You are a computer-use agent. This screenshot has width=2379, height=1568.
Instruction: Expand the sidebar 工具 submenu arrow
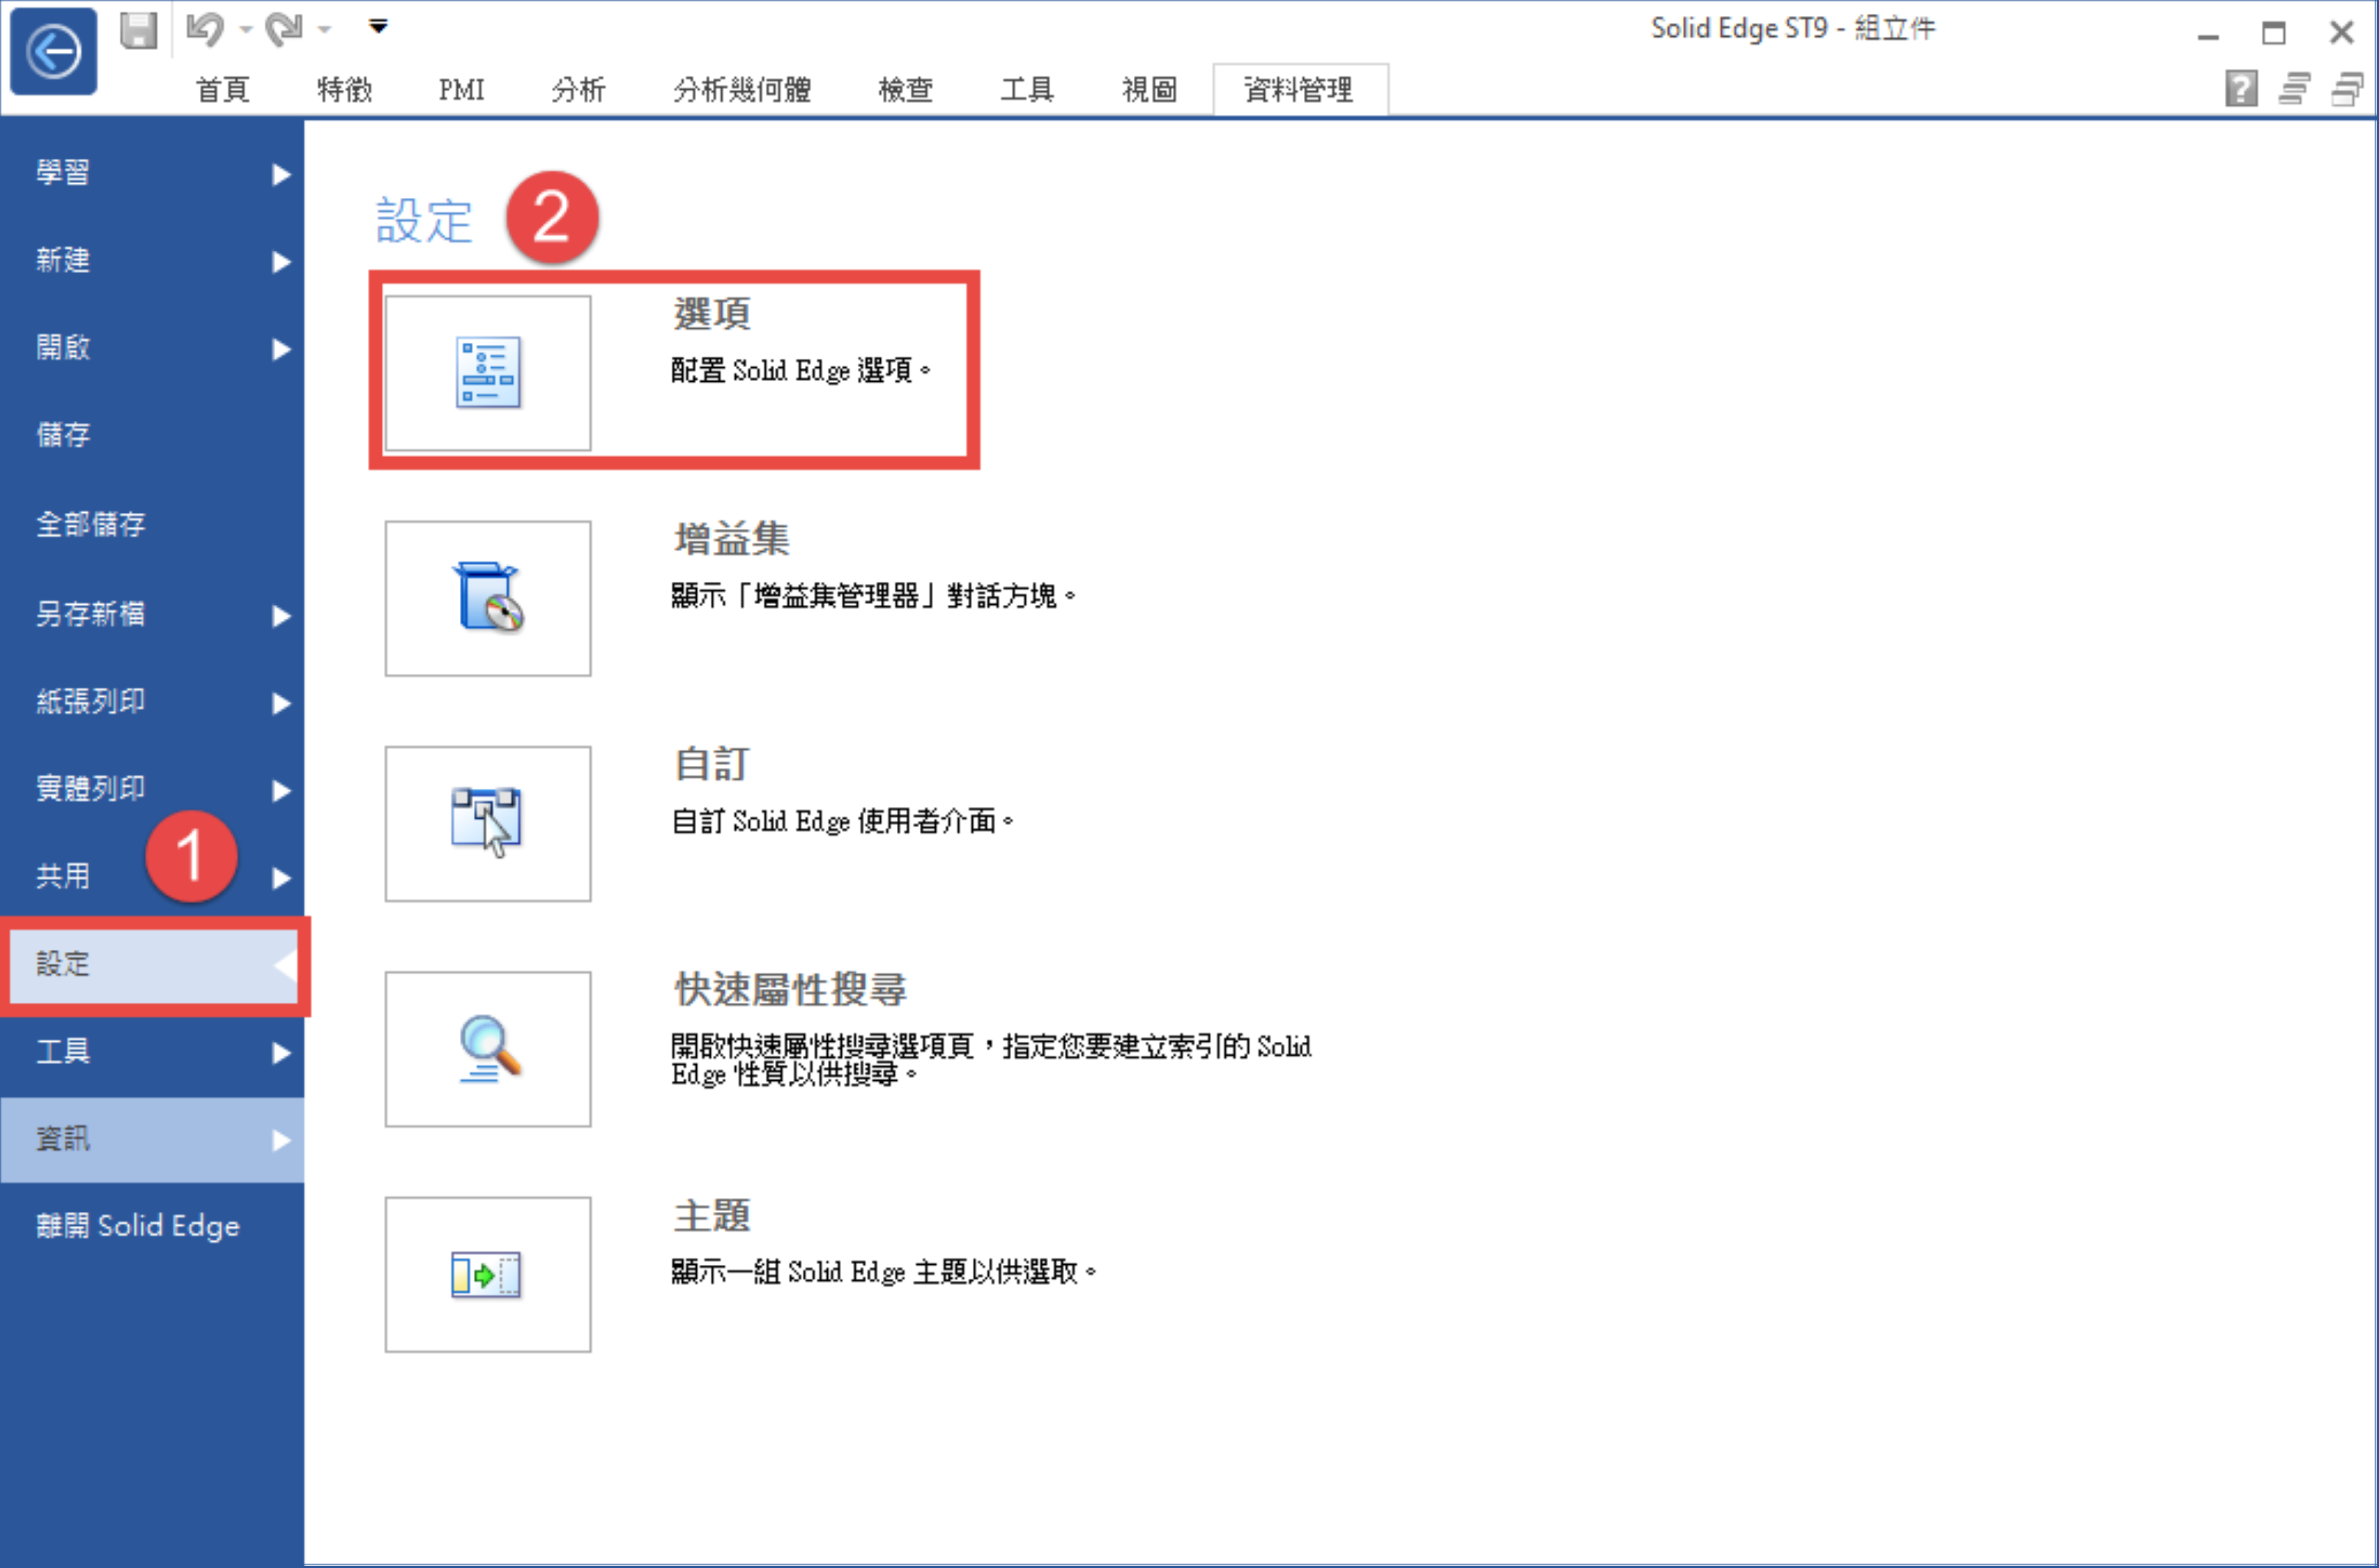281,1053
